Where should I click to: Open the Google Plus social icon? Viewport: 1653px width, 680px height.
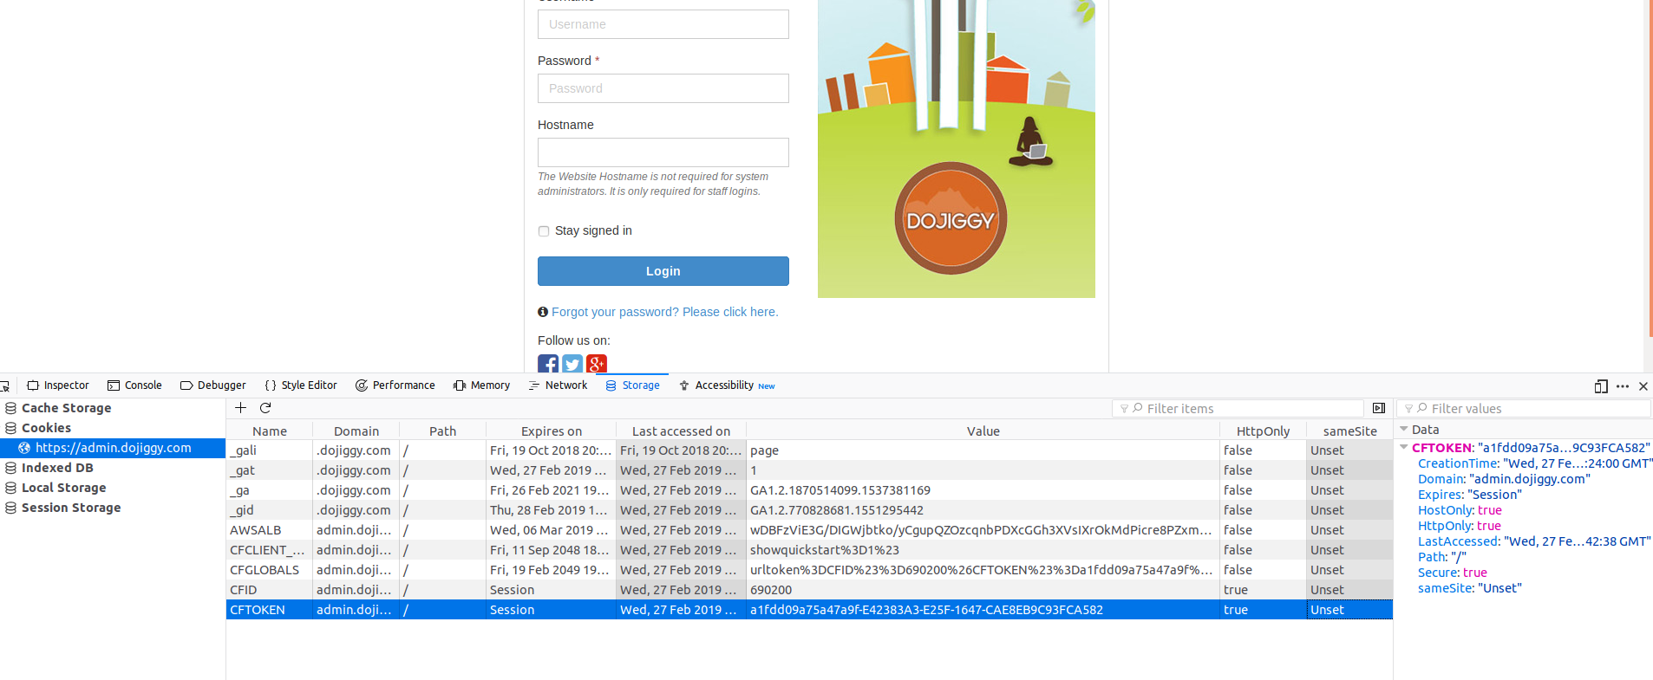coord(597,364)
